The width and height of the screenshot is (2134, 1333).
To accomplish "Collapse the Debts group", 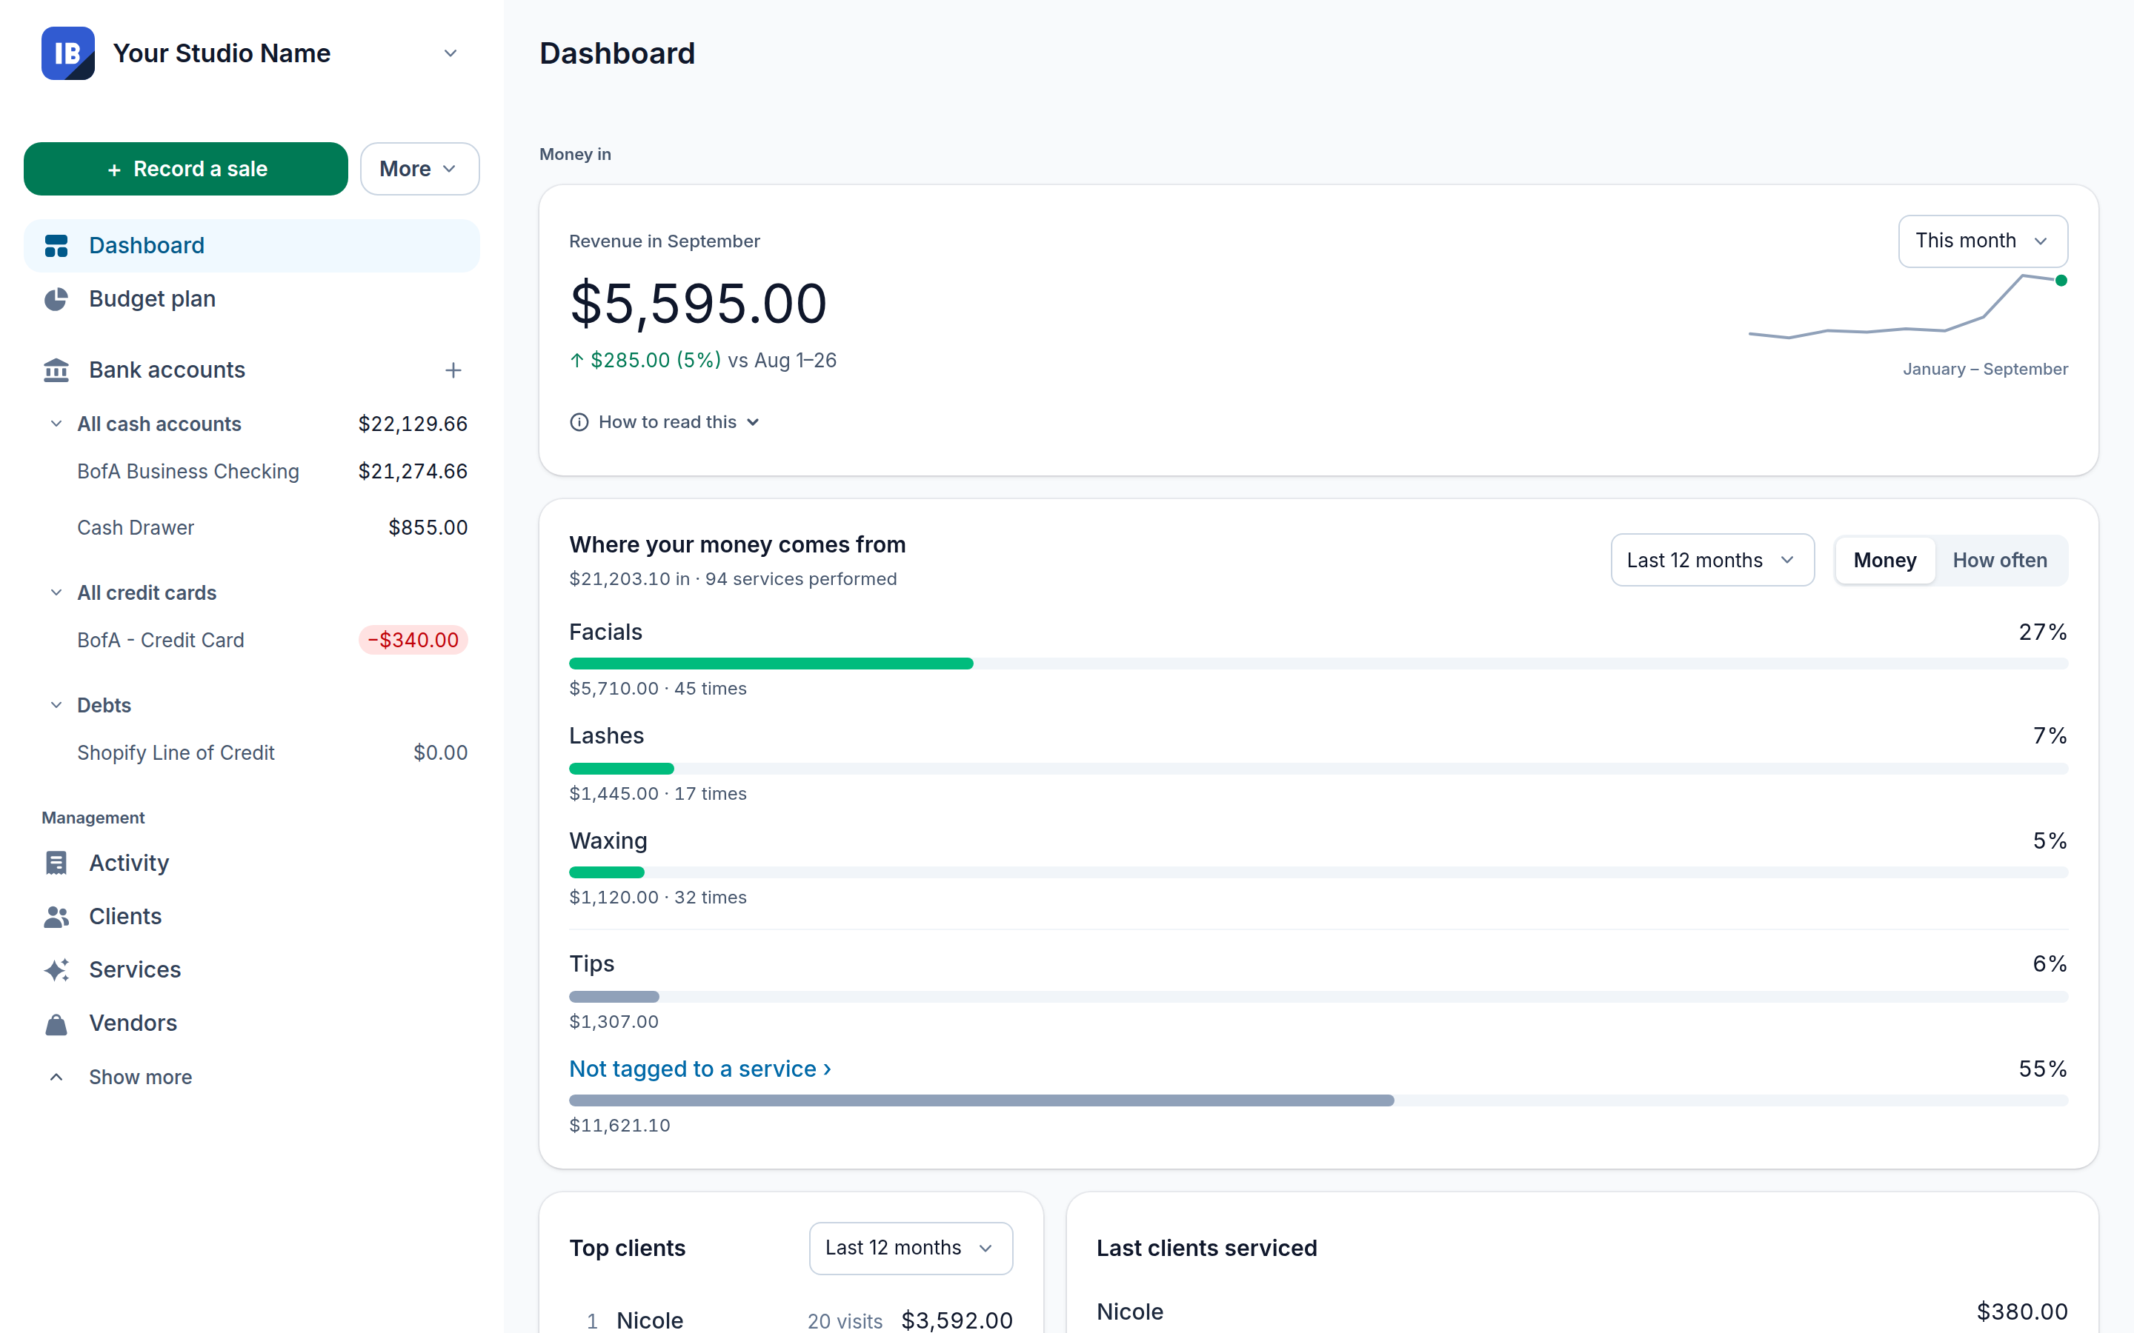I will coord(56,705).
